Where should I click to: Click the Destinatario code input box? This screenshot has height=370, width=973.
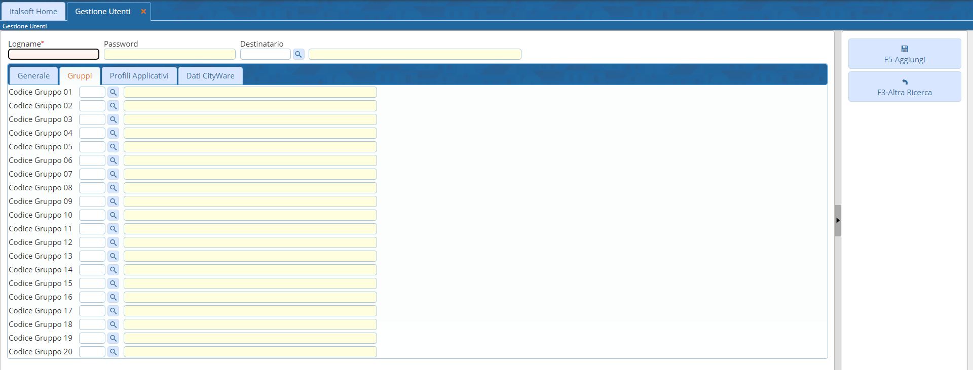[265, 54]
